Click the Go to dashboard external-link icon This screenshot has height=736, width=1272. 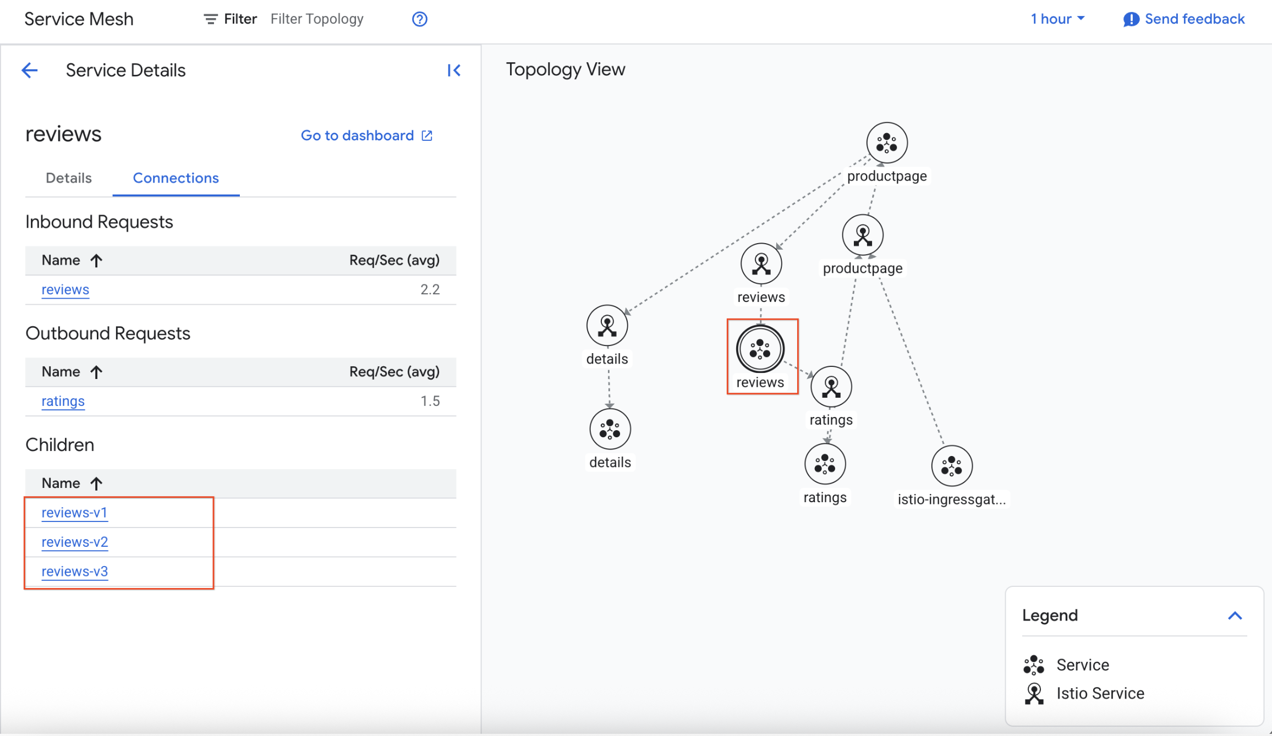click(x=427, y=135)
